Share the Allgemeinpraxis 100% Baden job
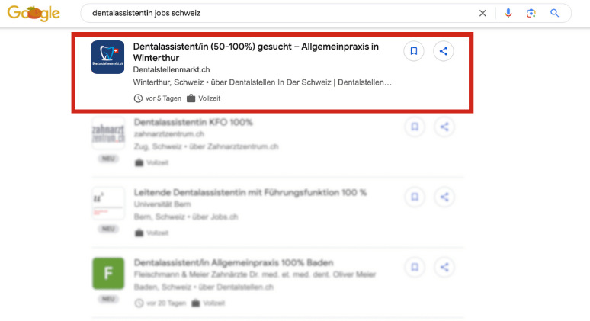The image size is (590, 321). click(x=444, y=267)
